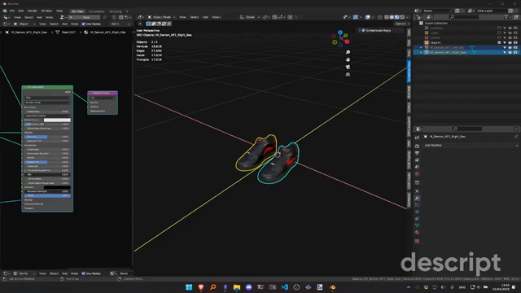
Task: Select wireframe viewport shading mode
Action: pos(387,17)
